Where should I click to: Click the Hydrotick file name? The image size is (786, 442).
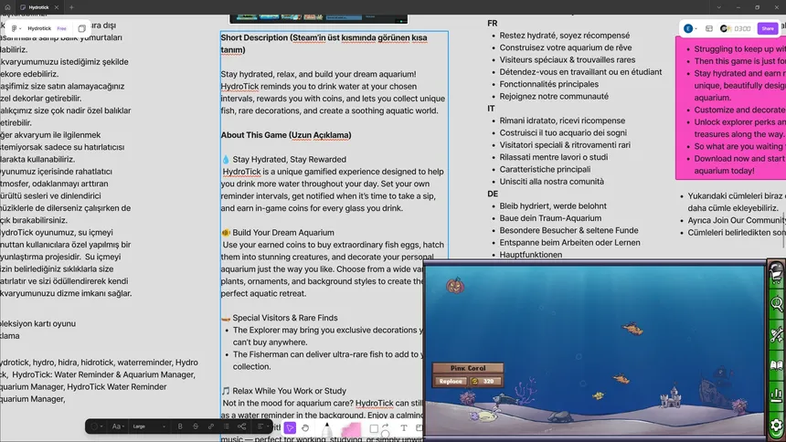[x=39, y=28]
